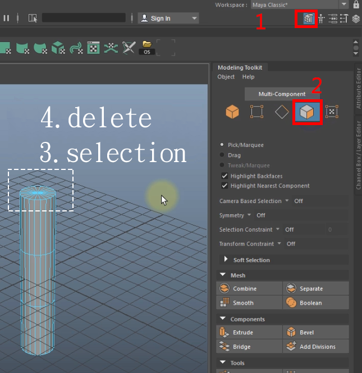Select UV selection mode icon
The width and height of the screenshot is (362, 373).
coord(332,112)
